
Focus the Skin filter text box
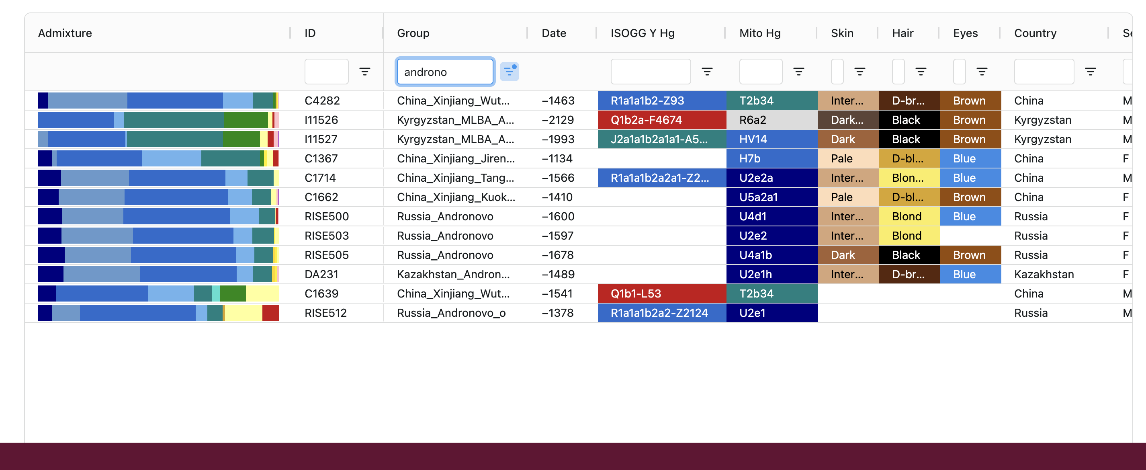837,72
